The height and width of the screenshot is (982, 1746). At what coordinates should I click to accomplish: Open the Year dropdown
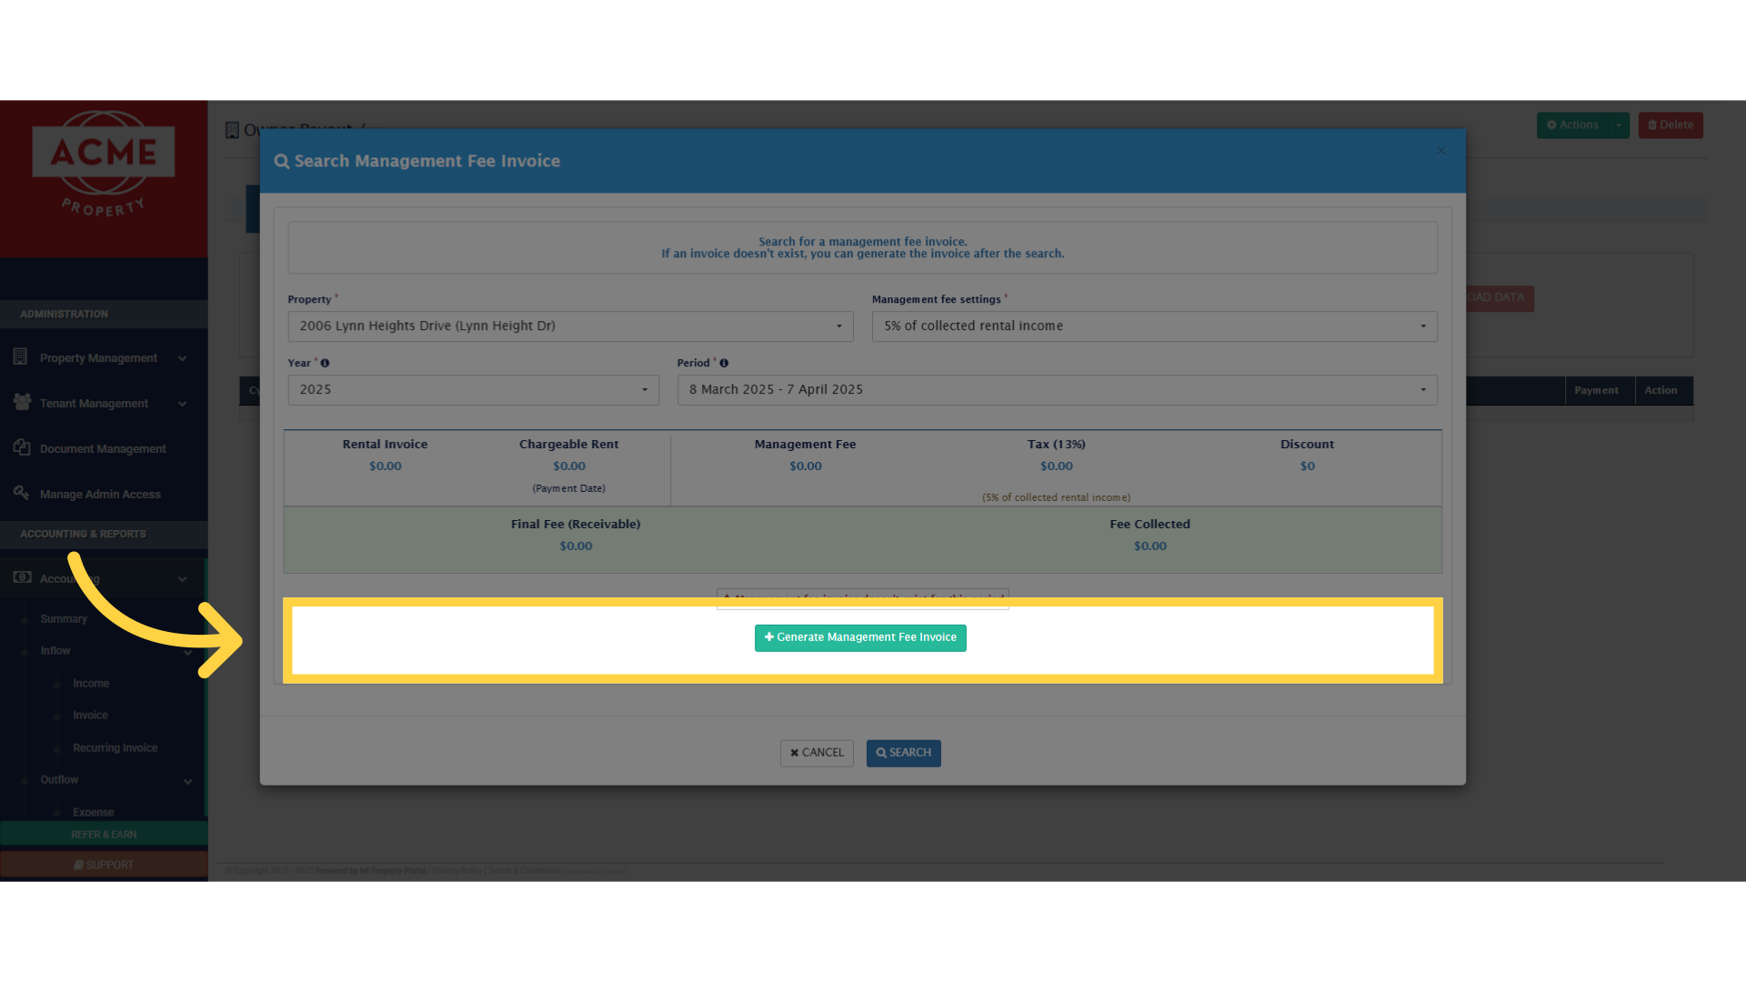coord(473,390)
